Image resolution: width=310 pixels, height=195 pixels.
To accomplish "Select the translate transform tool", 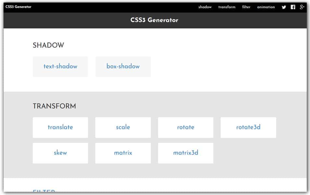I will tap(60, 127).
